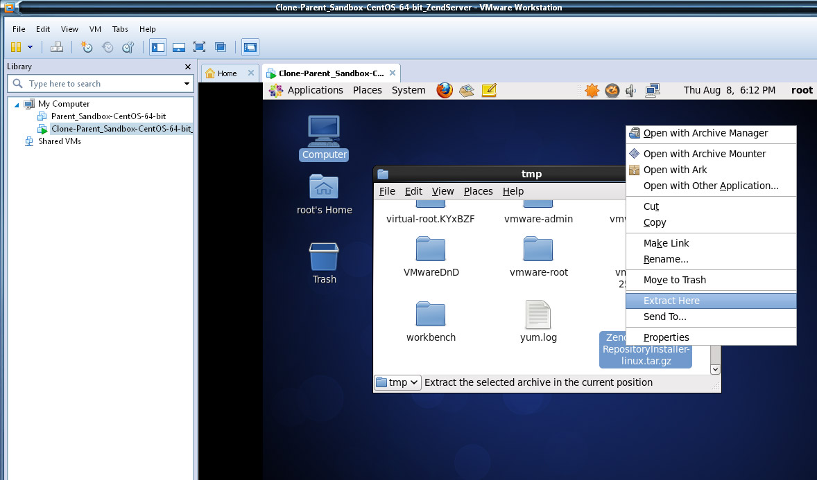Select My Computer in the library

(x=64, y=104)
